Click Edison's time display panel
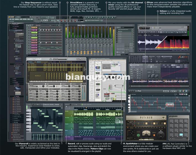The image size is (196, 155). (x=144, y=28)
